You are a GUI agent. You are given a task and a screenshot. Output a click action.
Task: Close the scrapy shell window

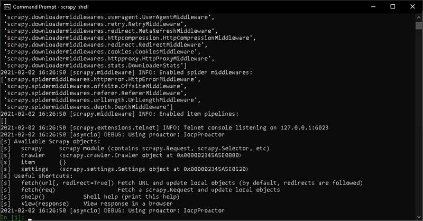pos(412,7)
